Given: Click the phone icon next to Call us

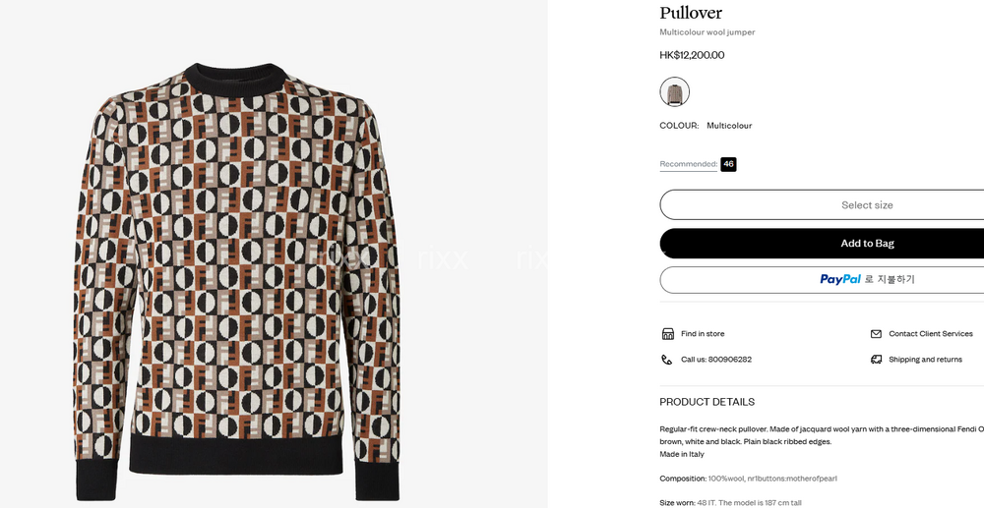Looking at the screenshot, I should point(667,360).
